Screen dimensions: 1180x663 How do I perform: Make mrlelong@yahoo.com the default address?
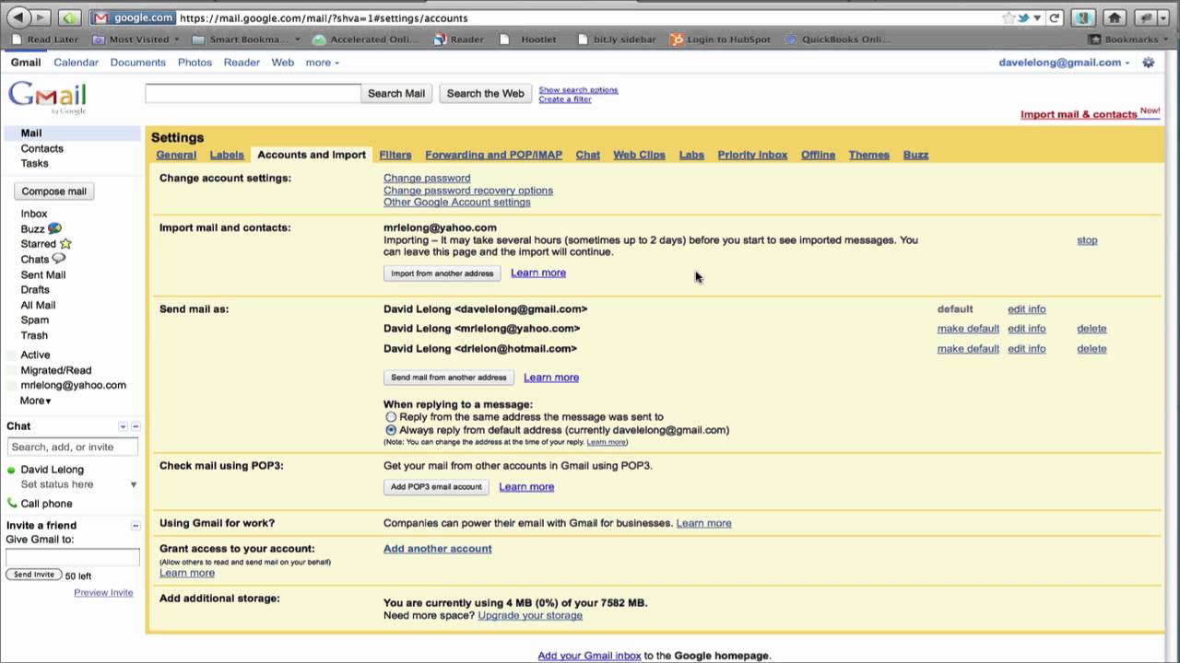pos(968,329)
